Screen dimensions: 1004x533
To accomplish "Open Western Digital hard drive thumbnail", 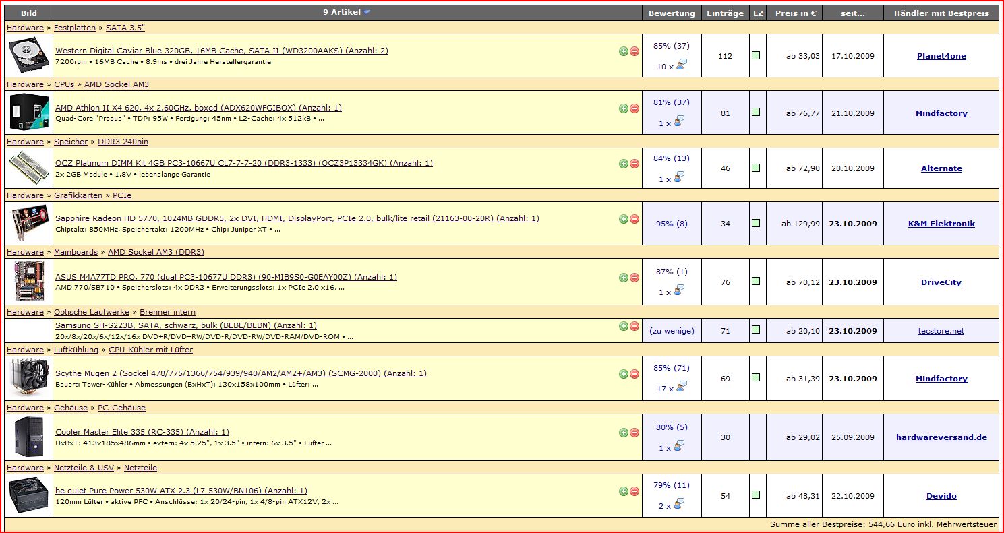I will pos(29,56).
